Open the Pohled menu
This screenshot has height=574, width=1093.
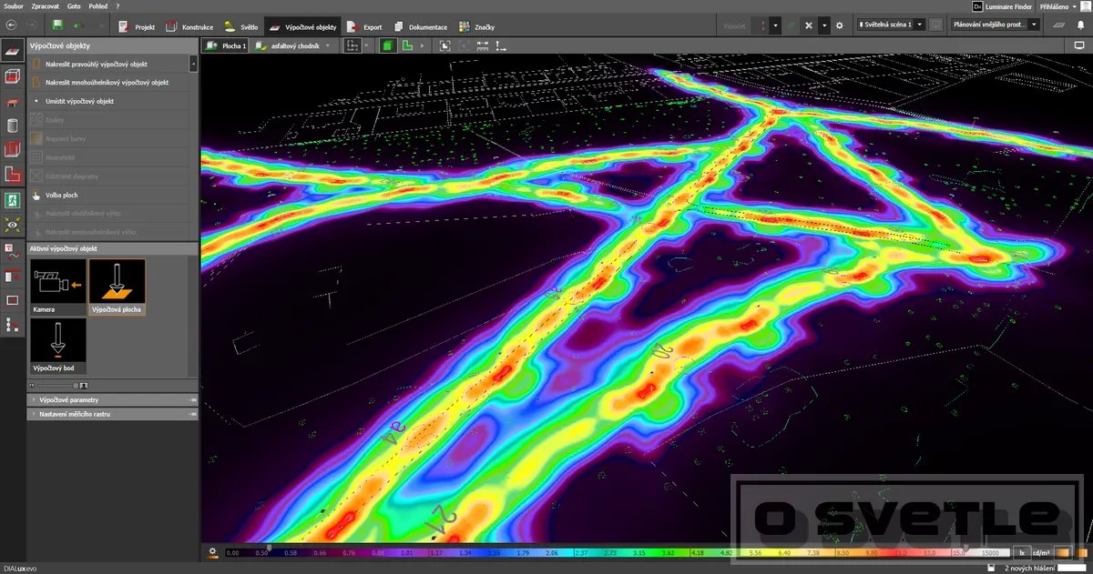pos(97,5)
